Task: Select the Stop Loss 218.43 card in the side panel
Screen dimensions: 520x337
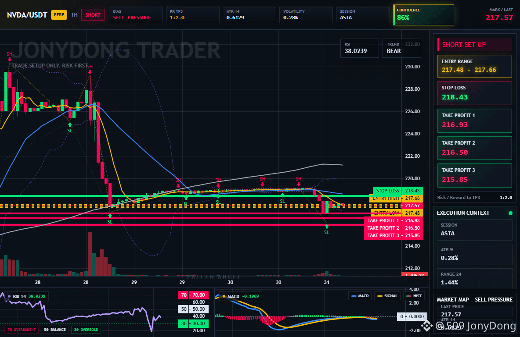Action: point(475,93)
